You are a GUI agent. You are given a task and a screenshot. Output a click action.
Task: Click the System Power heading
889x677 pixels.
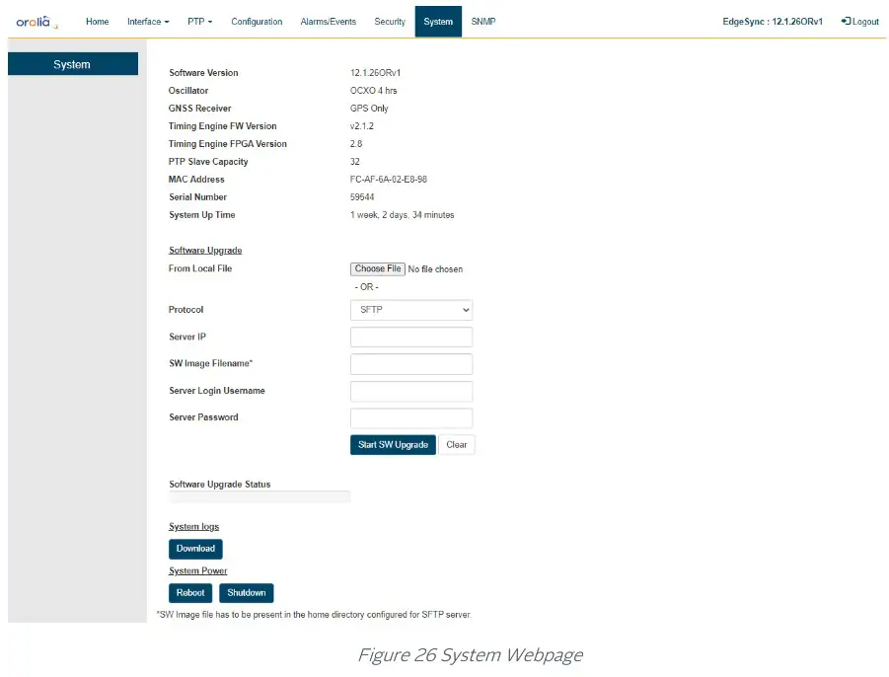tap(198, 570)
